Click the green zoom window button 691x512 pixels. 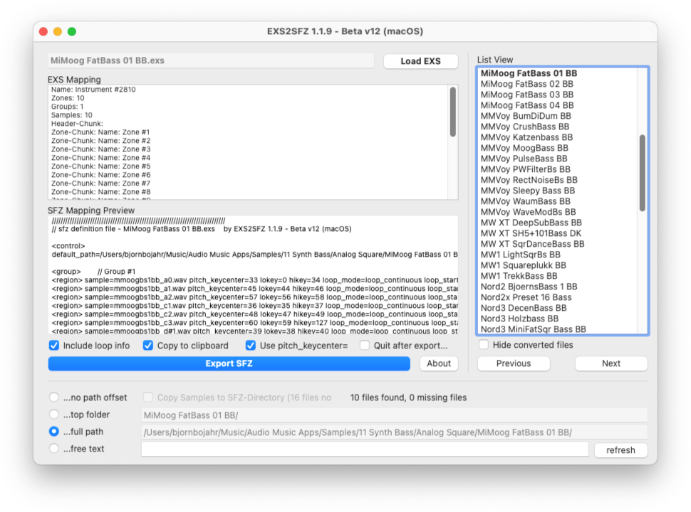click(71, 31)
